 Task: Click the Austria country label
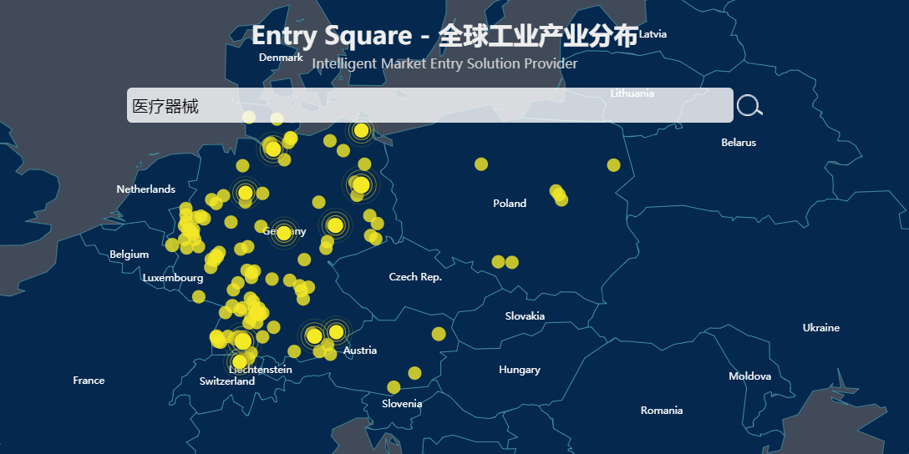pyautogui.click(x=360, y=351)
